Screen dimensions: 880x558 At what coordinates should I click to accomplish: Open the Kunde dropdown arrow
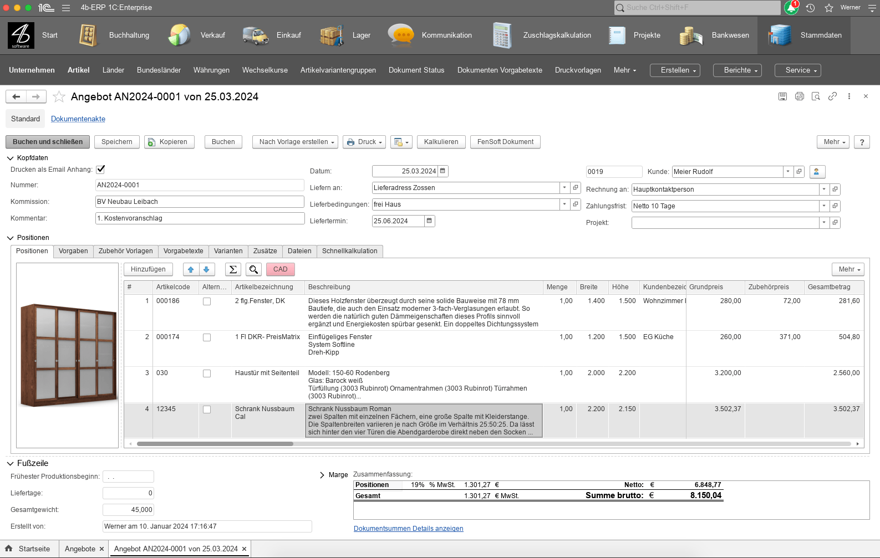click(788, 172)
